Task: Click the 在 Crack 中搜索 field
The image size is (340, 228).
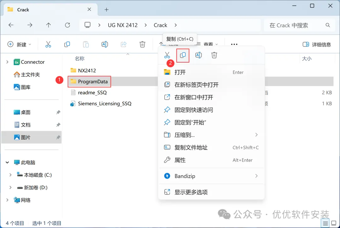Action: pyautogui.click(x=299, y=25)
